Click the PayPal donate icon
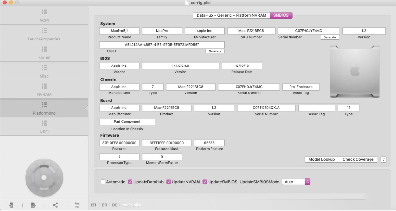Image resolution: width=396 pixels, height=211 pixels. pyautogui.click(x=77, y=205)
